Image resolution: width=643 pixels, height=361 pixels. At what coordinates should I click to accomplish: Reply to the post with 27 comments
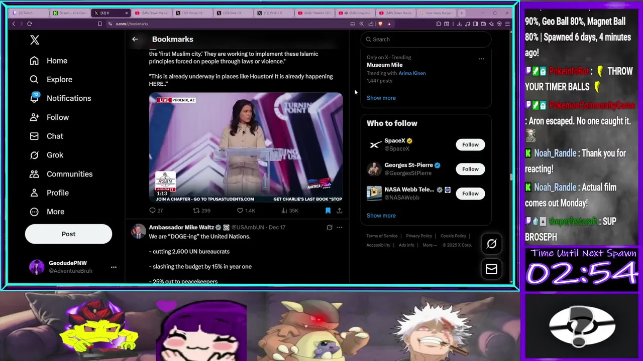(x=156, y=211)
